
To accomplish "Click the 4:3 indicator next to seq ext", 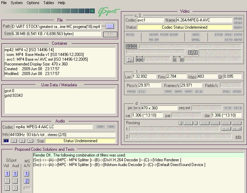I will point(228,108).
